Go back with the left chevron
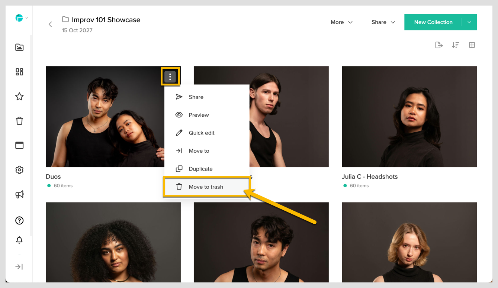 [50, 25]
